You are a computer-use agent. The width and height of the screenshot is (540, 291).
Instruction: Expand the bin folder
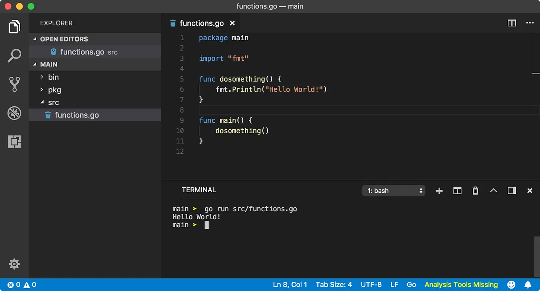[53, 77]
